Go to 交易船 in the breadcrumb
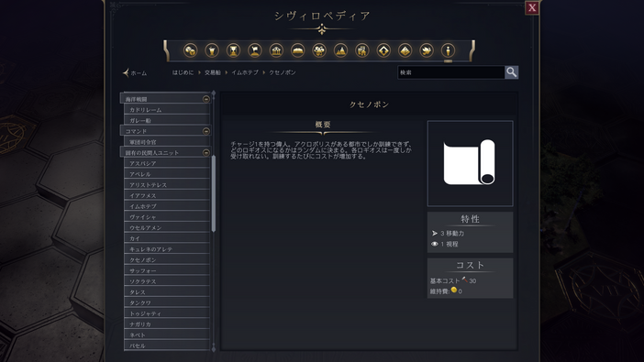This screenshot has height=362, width=644. tap(213, 72)
